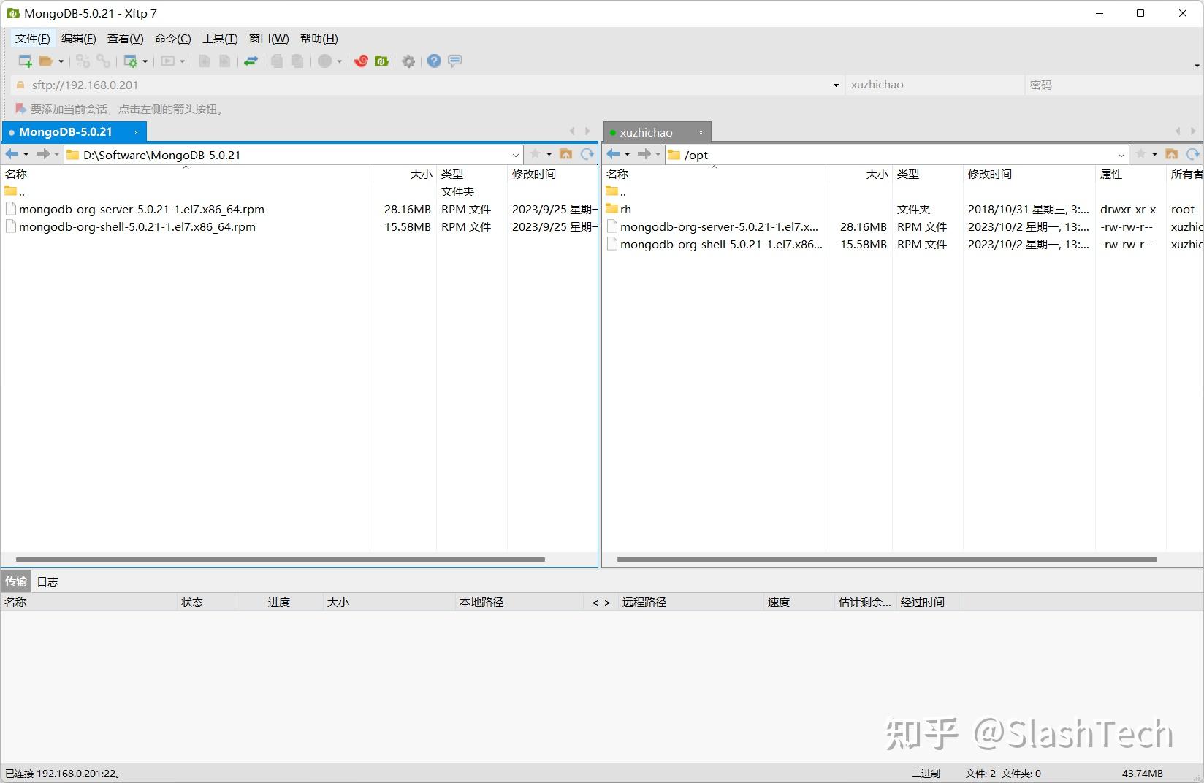Open Xftp settings with the gear icon
The image size is (1204, 783).
coord(408,61)
